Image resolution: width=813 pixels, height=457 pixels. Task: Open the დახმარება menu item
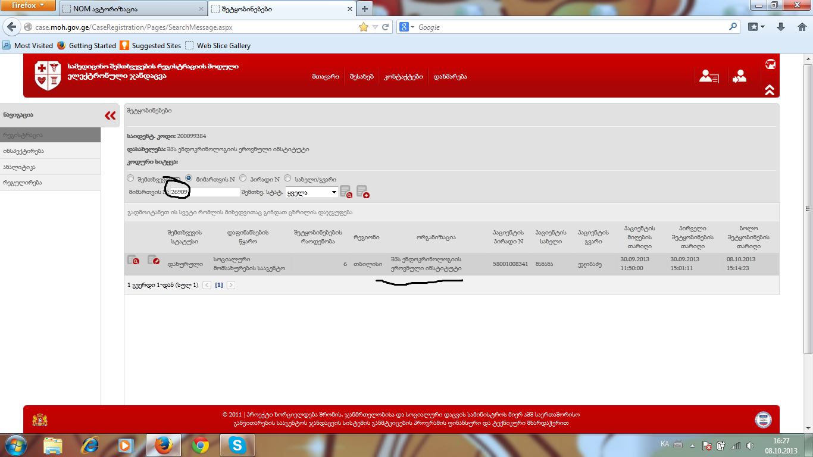coord(450,77)
